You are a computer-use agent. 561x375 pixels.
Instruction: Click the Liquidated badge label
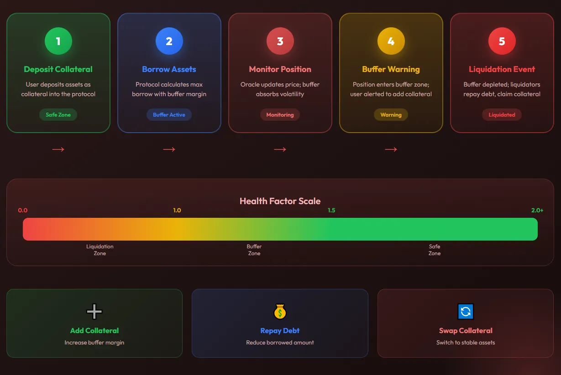tap(502, 114)
